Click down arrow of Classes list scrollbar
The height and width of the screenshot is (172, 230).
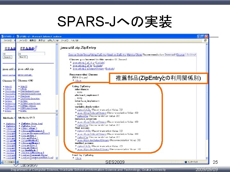click(x=57, y=111)
